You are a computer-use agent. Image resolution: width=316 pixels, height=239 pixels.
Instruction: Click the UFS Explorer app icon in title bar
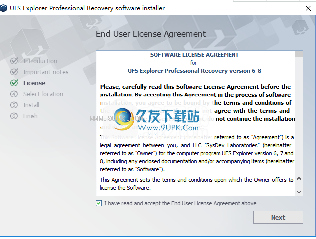tap(3, 8)
